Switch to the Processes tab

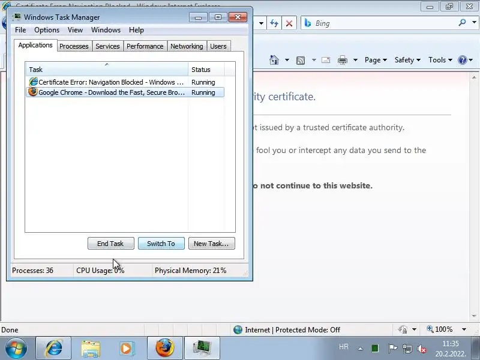74,46
